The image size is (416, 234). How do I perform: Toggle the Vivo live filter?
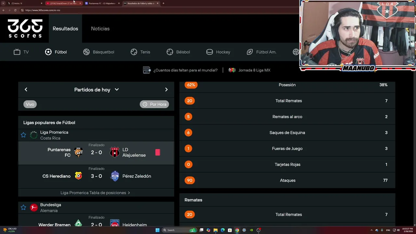click(30, 104)
